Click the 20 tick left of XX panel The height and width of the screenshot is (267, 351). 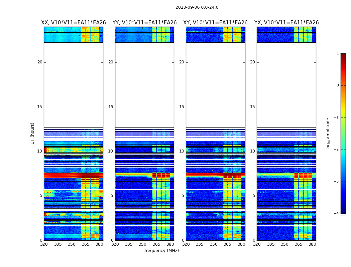[x=40, y=62]
